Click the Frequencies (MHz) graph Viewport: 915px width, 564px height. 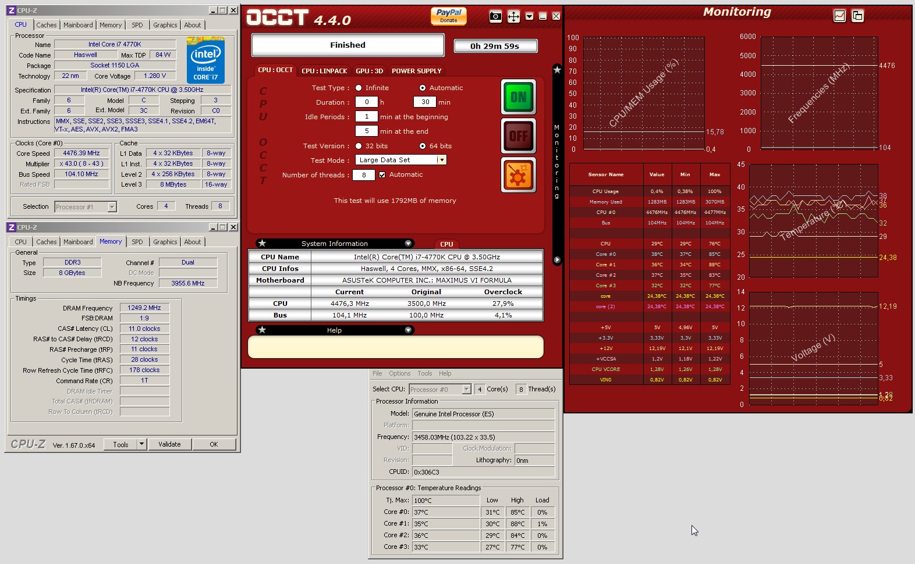[820, 93]
